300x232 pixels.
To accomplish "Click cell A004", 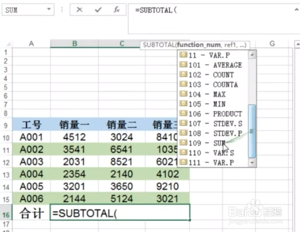I will coord(31,174).
